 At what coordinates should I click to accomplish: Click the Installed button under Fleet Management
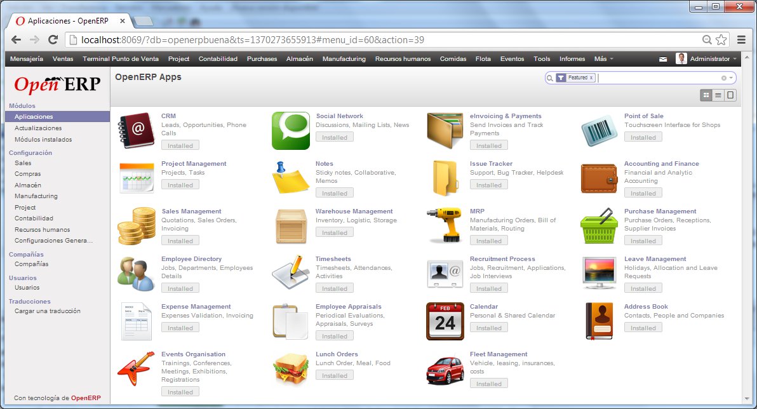point(488,384)
